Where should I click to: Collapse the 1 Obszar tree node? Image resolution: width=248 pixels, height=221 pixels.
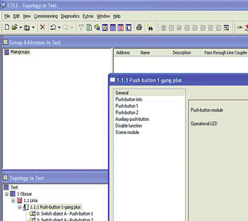click(x=7, y=194)
